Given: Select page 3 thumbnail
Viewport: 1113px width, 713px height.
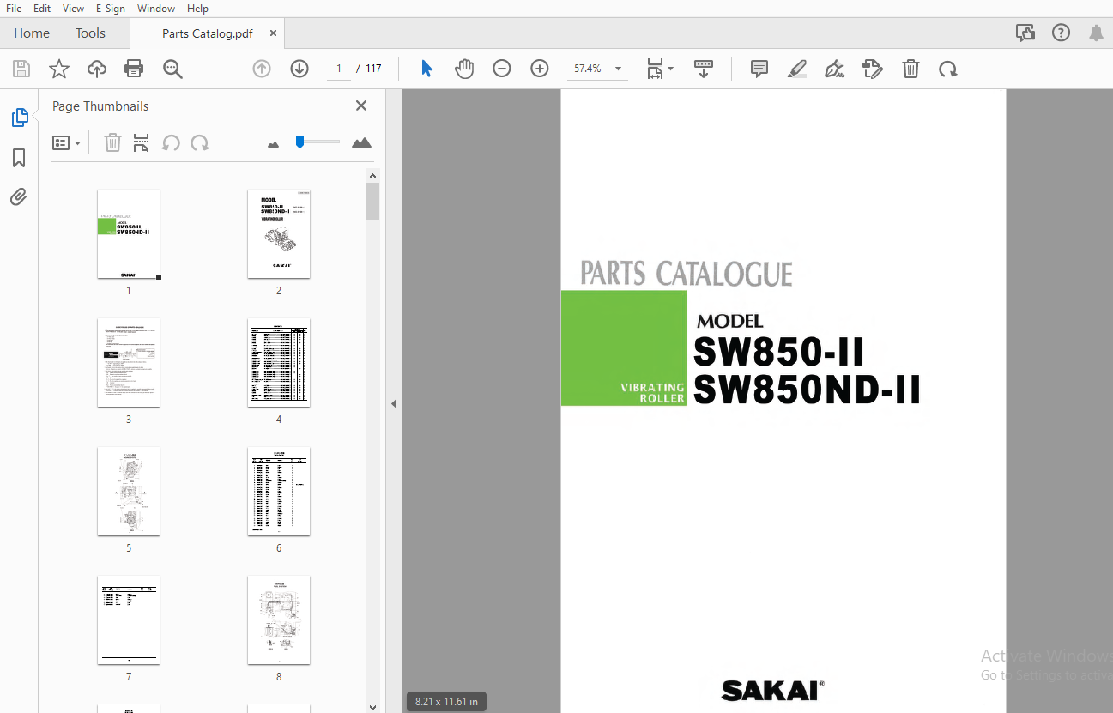Looking at the screenshot, I should point(129,363).
